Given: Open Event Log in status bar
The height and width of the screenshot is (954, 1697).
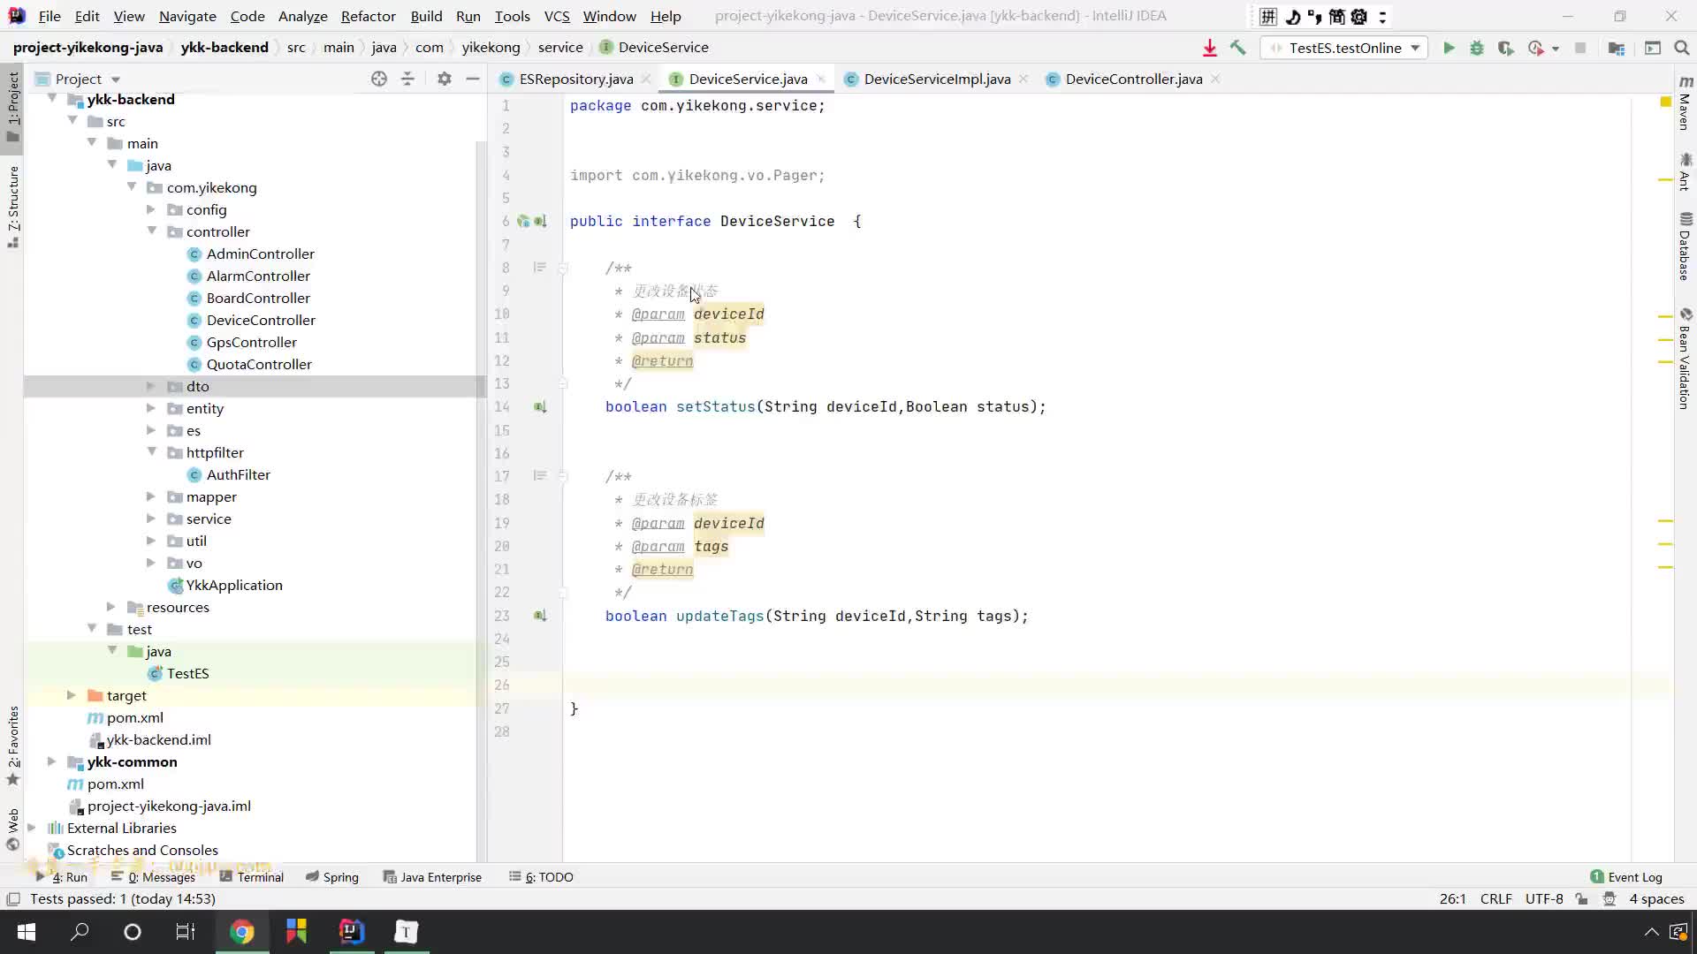Looking at the screenshot, I should [x=1626, y=877].
